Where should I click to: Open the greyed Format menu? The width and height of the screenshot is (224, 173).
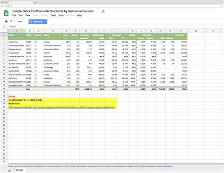(44, 16)
